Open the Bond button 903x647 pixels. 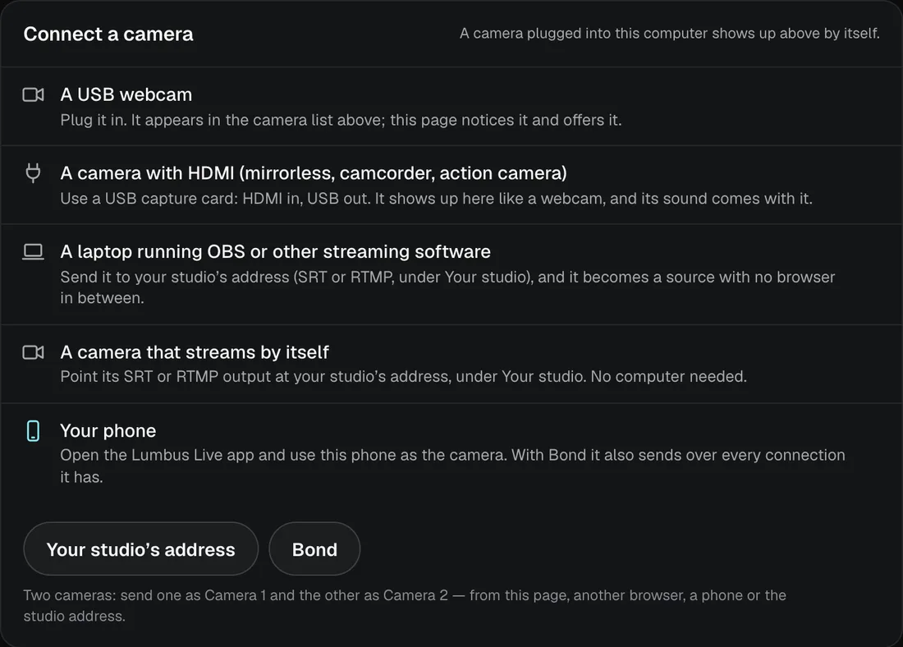pos(314,549)
